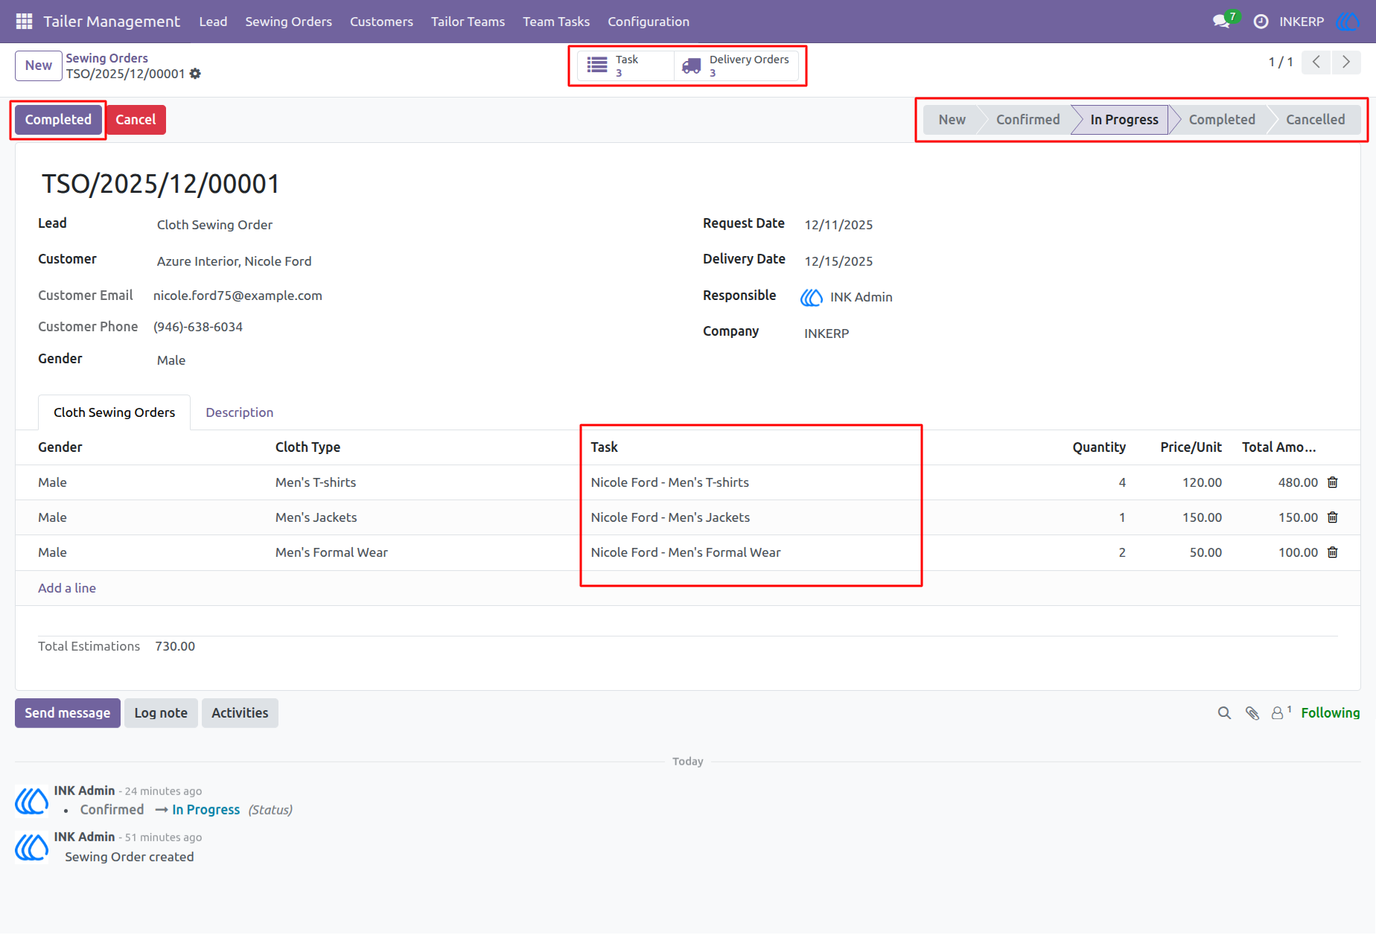This screenshot has width=1376, height=935.
Task: Delete the Men's Jackets order line
Action: pos(1333,517)
